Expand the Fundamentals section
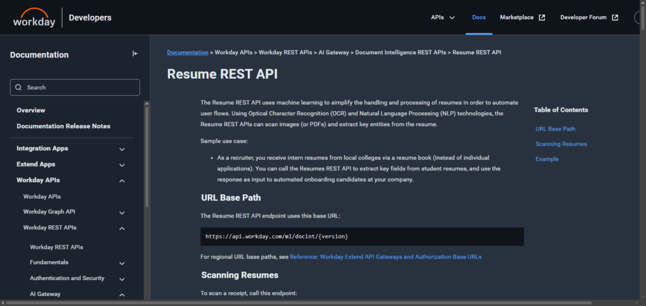Image resolution: width=646 pixels, height=306 pixels. pos(122,264)
